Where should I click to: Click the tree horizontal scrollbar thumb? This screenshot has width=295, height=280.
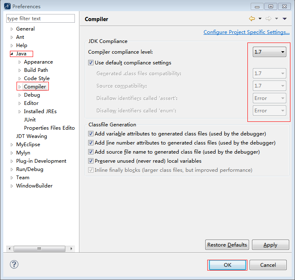(x=39, y=249)
